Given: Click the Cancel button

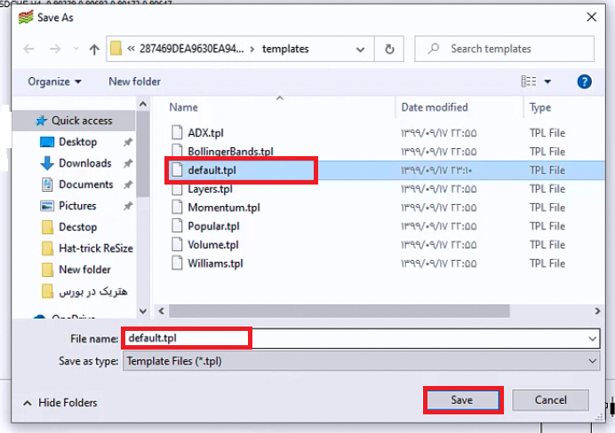Looking at the screenshot, I should point(550,400).
